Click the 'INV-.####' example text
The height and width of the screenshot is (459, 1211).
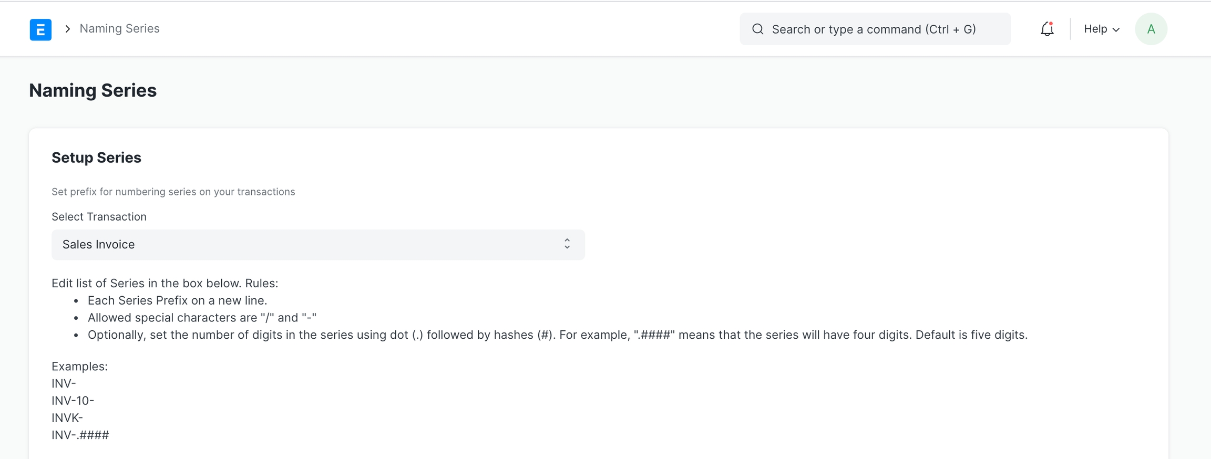(80, 435)
